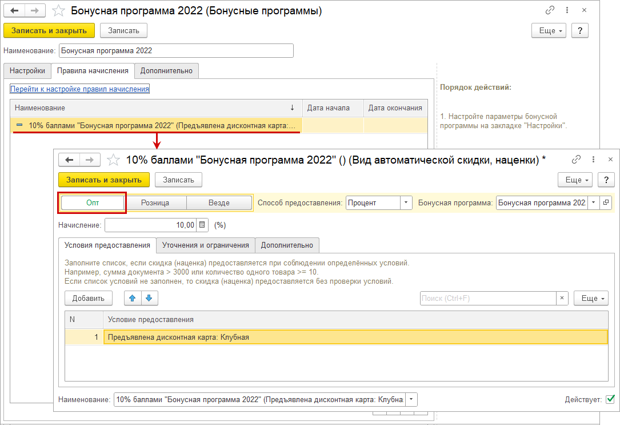This screenshot has width=620, height=425.
Task: Click Записать in 10% баллами window
Action: (x=178, y=180)
